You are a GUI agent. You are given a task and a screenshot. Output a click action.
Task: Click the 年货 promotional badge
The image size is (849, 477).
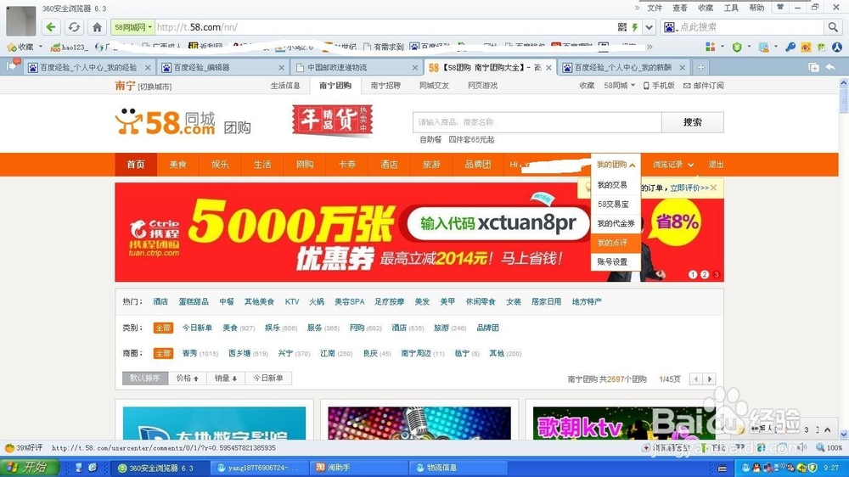tap(333, 120)
